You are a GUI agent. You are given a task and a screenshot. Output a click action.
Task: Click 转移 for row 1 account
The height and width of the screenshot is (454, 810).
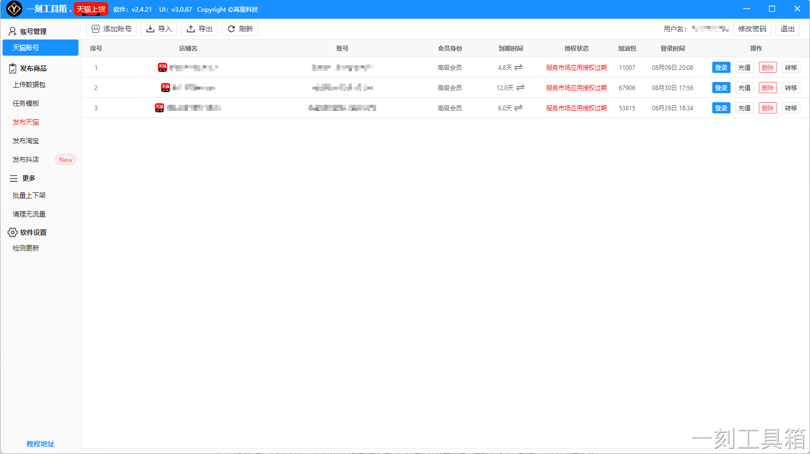[791, 67]
